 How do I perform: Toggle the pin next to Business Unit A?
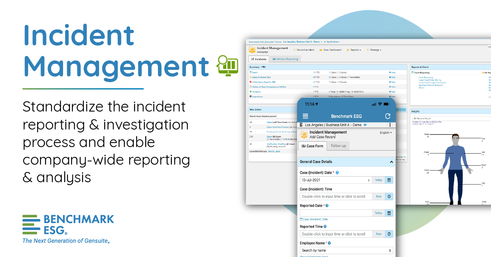point(366,125)
